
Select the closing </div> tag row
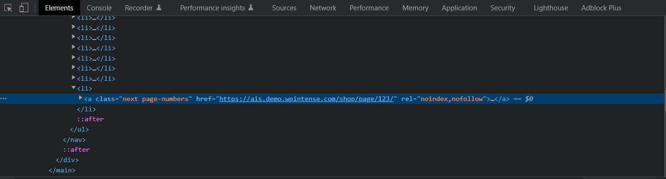[x=67, y=160]
